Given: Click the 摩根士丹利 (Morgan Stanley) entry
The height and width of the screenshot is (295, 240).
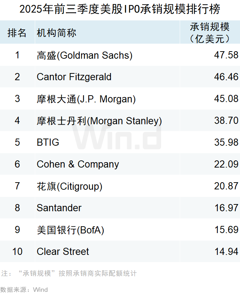Looking at the screenshot, I should coord(99,121).
